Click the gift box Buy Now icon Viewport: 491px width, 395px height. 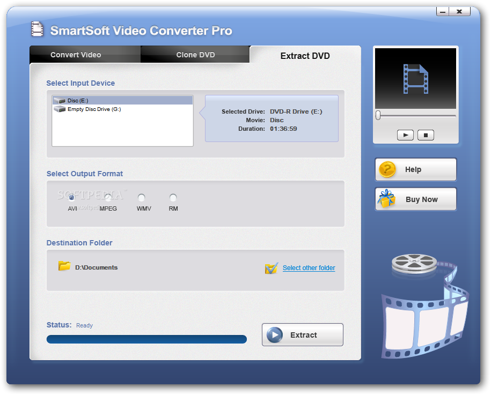click(386, 199)
